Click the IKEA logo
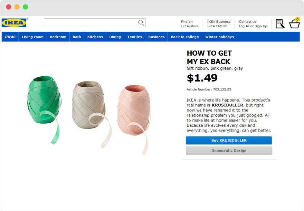Image resolution: width=304 pixels, height=211 pixels. (x=14, y=23)
